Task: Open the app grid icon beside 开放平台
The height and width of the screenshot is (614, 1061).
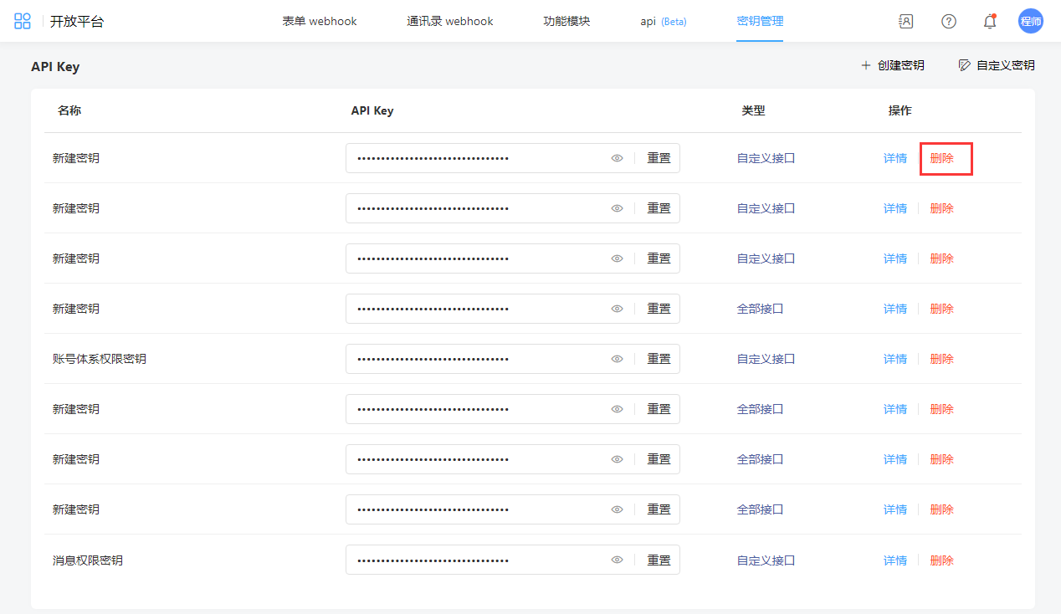Action: pyautogui.click(x=23, y=21)
